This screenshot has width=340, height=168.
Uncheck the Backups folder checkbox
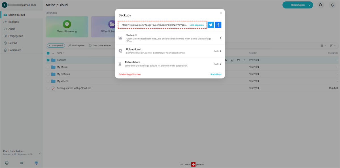[x=48, y=60]
